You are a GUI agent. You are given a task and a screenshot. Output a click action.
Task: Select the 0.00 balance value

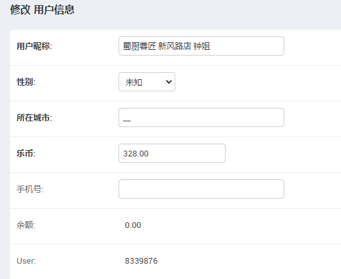pos(133,225)
